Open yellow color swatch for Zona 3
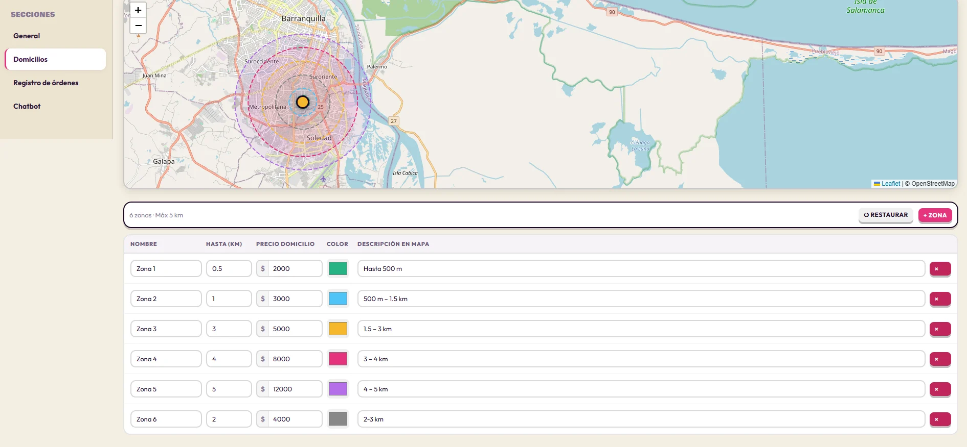 (338, 329)
